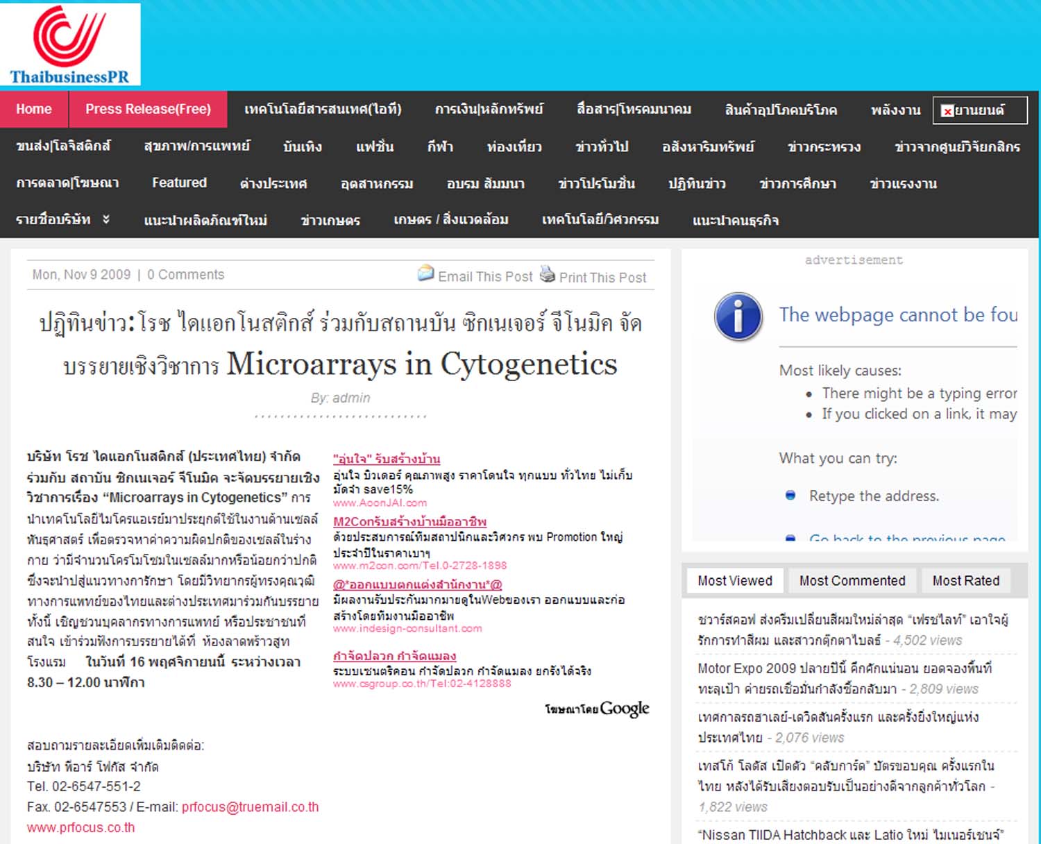1041x844 pixels.
Task: Open อุตสาหกรรม category
Action: point(377,184)
